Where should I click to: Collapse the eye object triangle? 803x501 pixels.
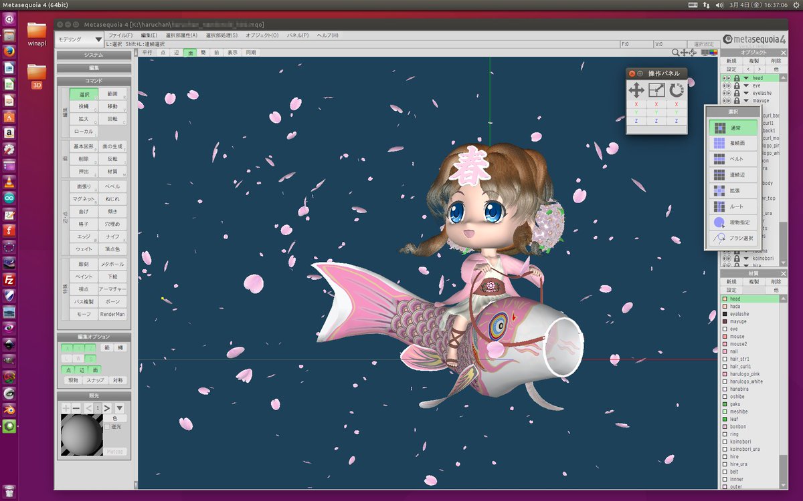(x=746, y=86)
